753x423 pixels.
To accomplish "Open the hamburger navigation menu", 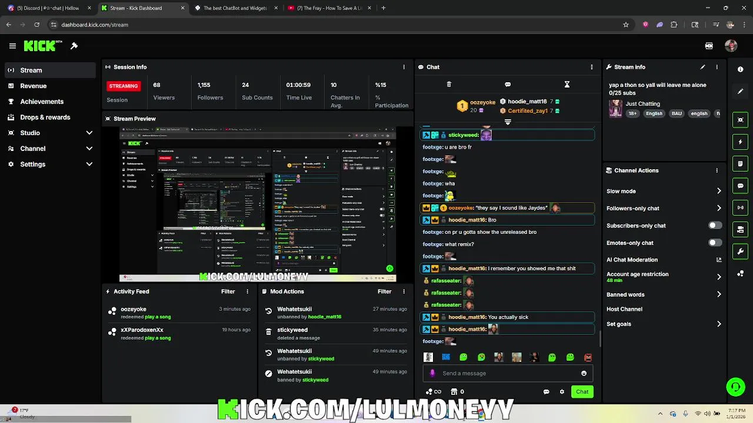I will (x=12, y=46).
